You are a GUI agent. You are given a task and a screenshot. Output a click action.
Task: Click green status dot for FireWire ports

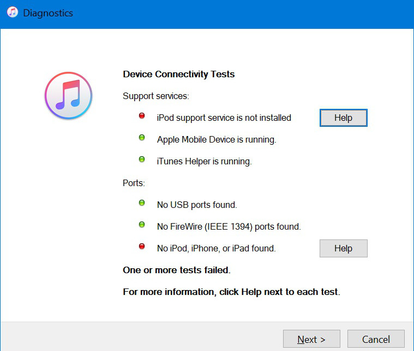point(142,225)
